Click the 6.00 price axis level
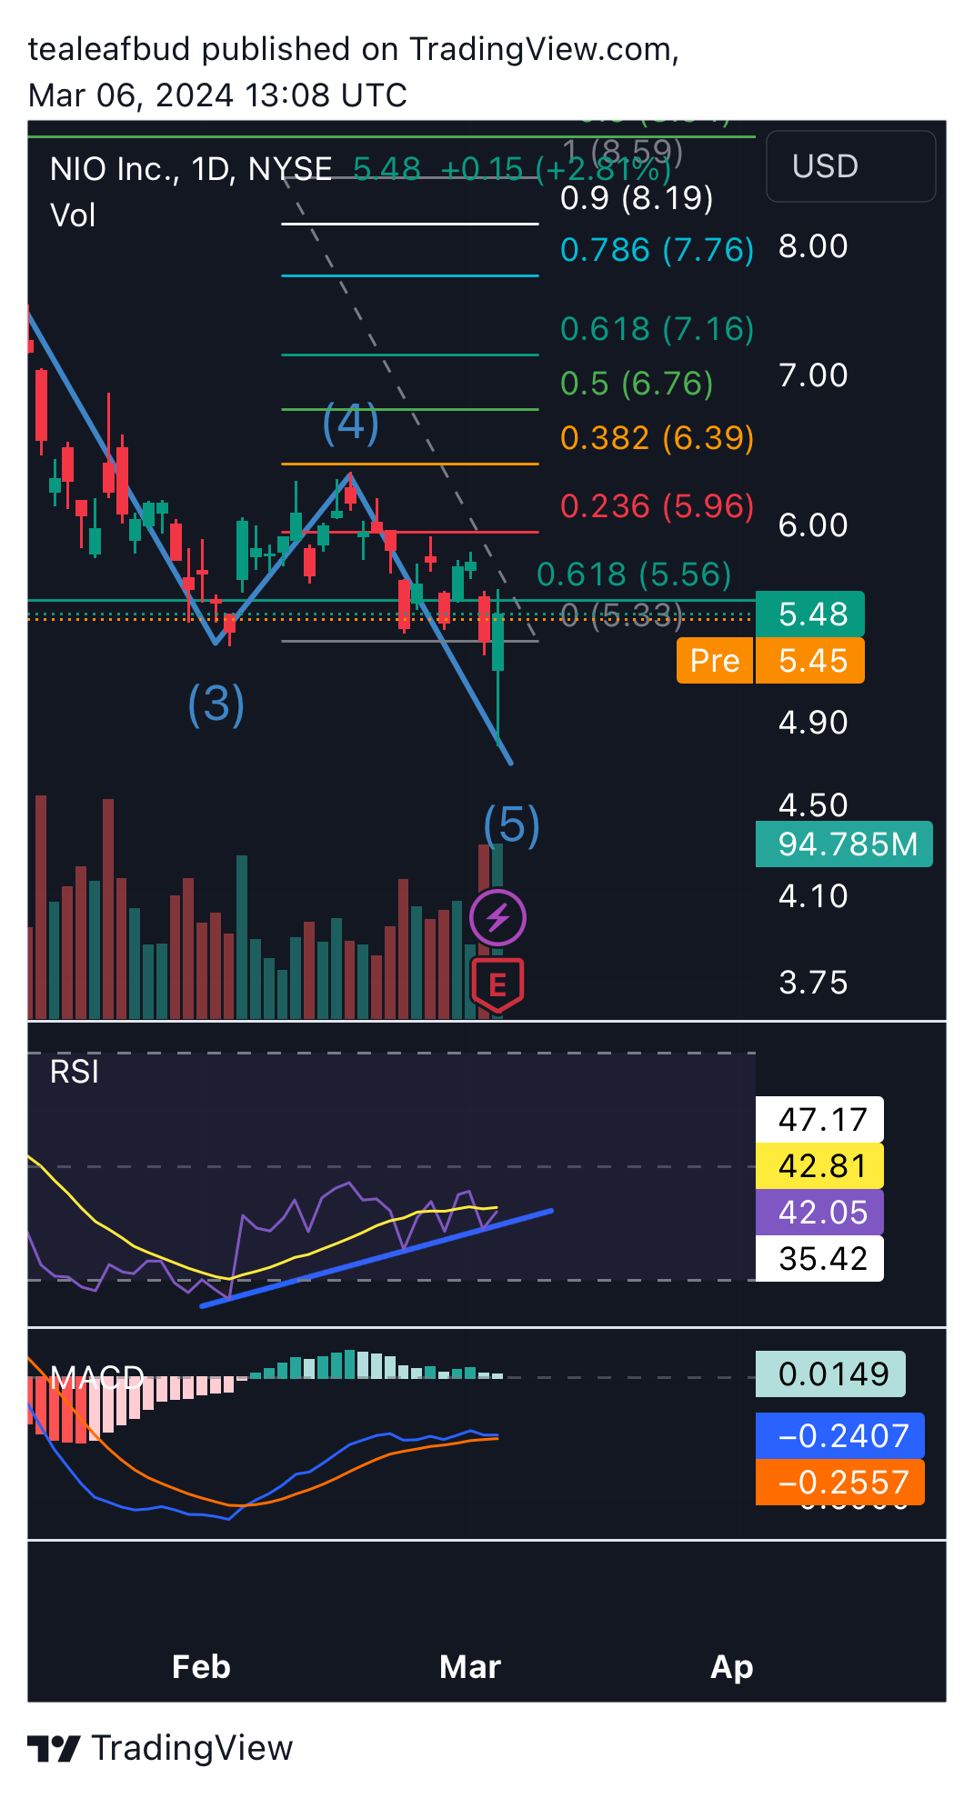Screen dimensions: 974x1798 click(813, 525)
